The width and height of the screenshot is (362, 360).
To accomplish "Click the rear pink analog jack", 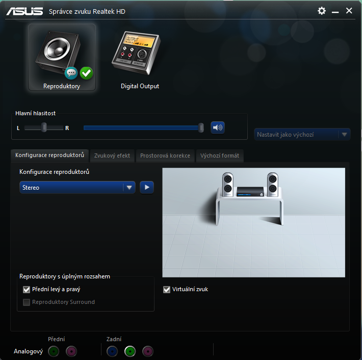I will [x=148, y=351].
